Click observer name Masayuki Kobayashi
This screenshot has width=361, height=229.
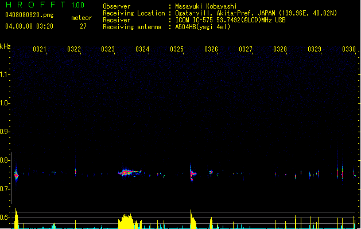pos(206,6)
